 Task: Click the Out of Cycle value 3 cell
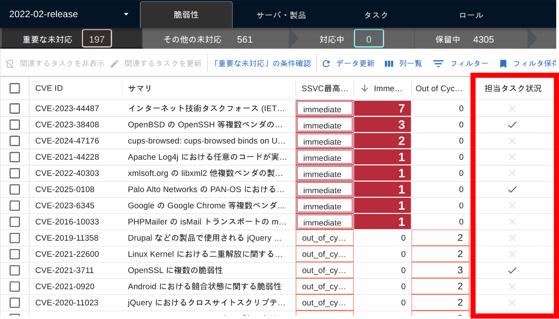tap(440, 270)
